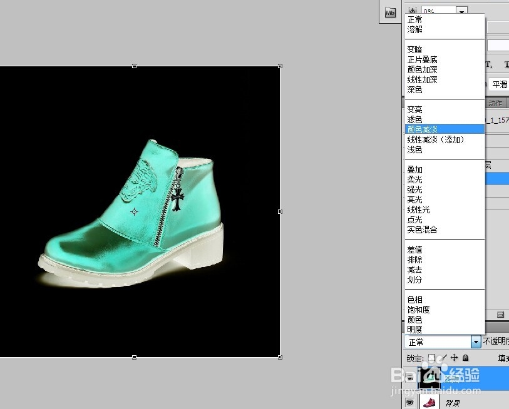The height and width of the screenshot is (409, 509).
Task: Click the transform center reference point on shoe
Action: [x=135, y=212]
